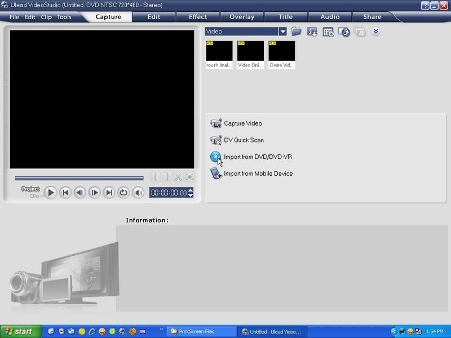Viewport: 451px width, 338px height.
Task: Click the Load video folder icon
Action: (296, 32)
